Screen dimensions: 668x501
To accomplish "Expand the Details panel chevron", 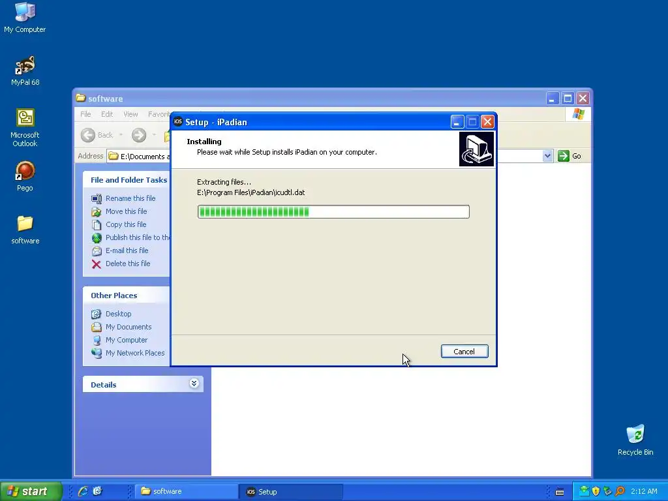I will click(x=194, y=384).
